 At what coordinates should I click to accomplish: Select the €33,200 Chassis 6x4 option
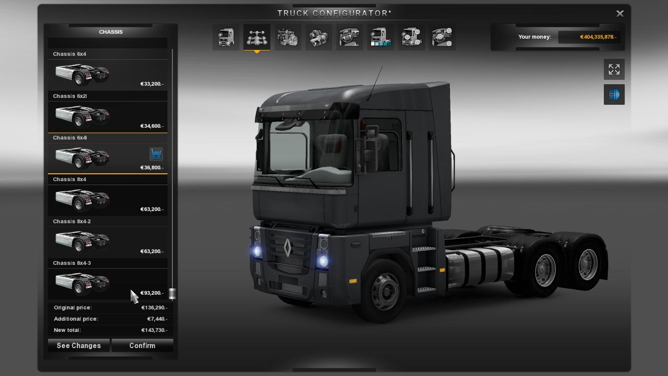(x=107, y=74)
